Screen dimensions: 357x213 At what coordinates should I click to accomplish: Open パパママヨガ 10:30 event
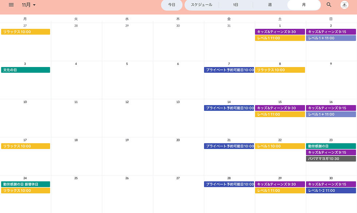[x=331, y=159]
